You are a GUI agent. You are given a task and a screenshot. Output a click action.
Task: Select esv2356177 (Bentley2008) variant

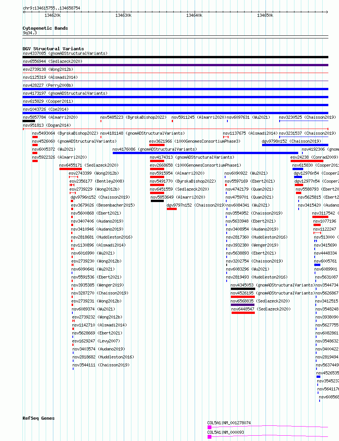[97, 181]
